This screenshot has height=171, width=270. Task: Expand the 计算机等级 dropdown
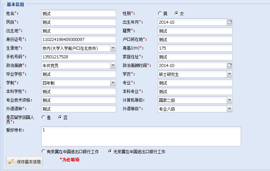click(x=229, y=100)
